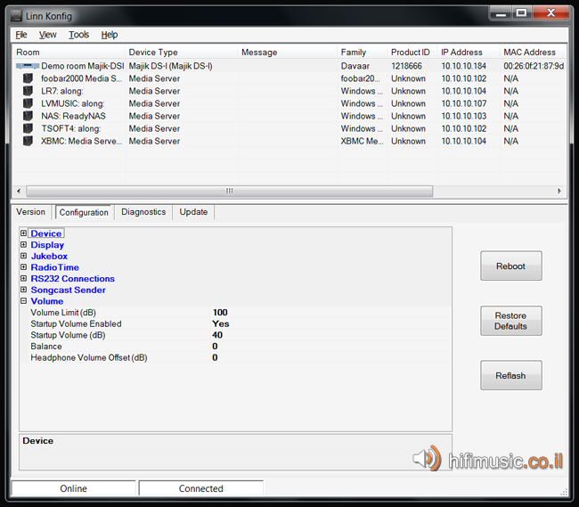
Task: Click the Headphone Volume Offset value 0
Action: pos(215,357)
